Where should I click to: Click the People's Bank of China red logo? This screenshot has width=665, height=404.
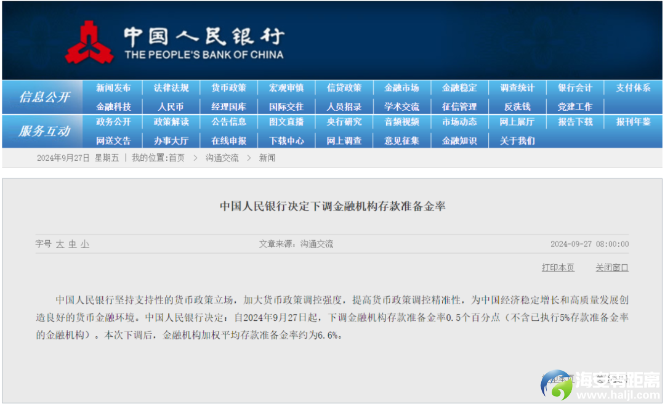click(89, 42)
